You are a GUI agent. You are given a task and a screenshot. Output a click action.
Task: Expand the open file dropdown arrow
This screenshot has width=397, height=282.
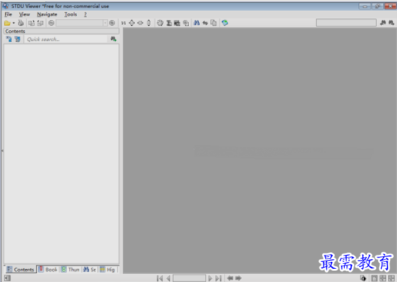[x=14, y=23]
